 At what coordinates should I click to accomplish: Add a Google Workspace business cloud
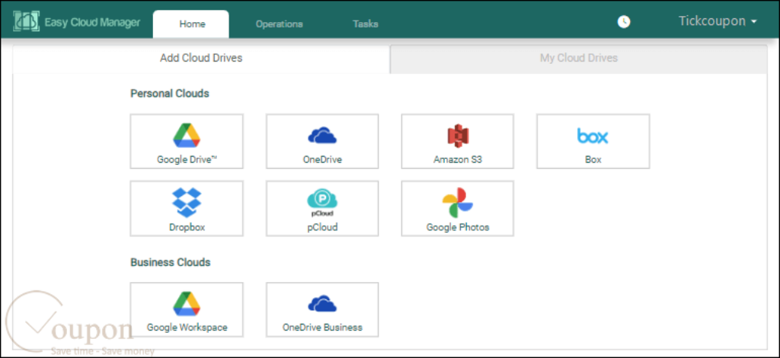(x=187, y=310)
